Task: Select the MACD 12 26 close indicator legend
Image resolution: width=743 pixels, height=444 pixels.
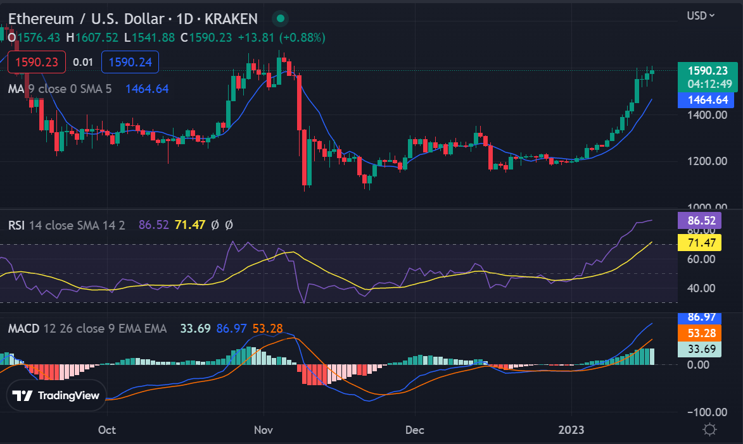Action: pyautogui.click(x=87, y=328)
